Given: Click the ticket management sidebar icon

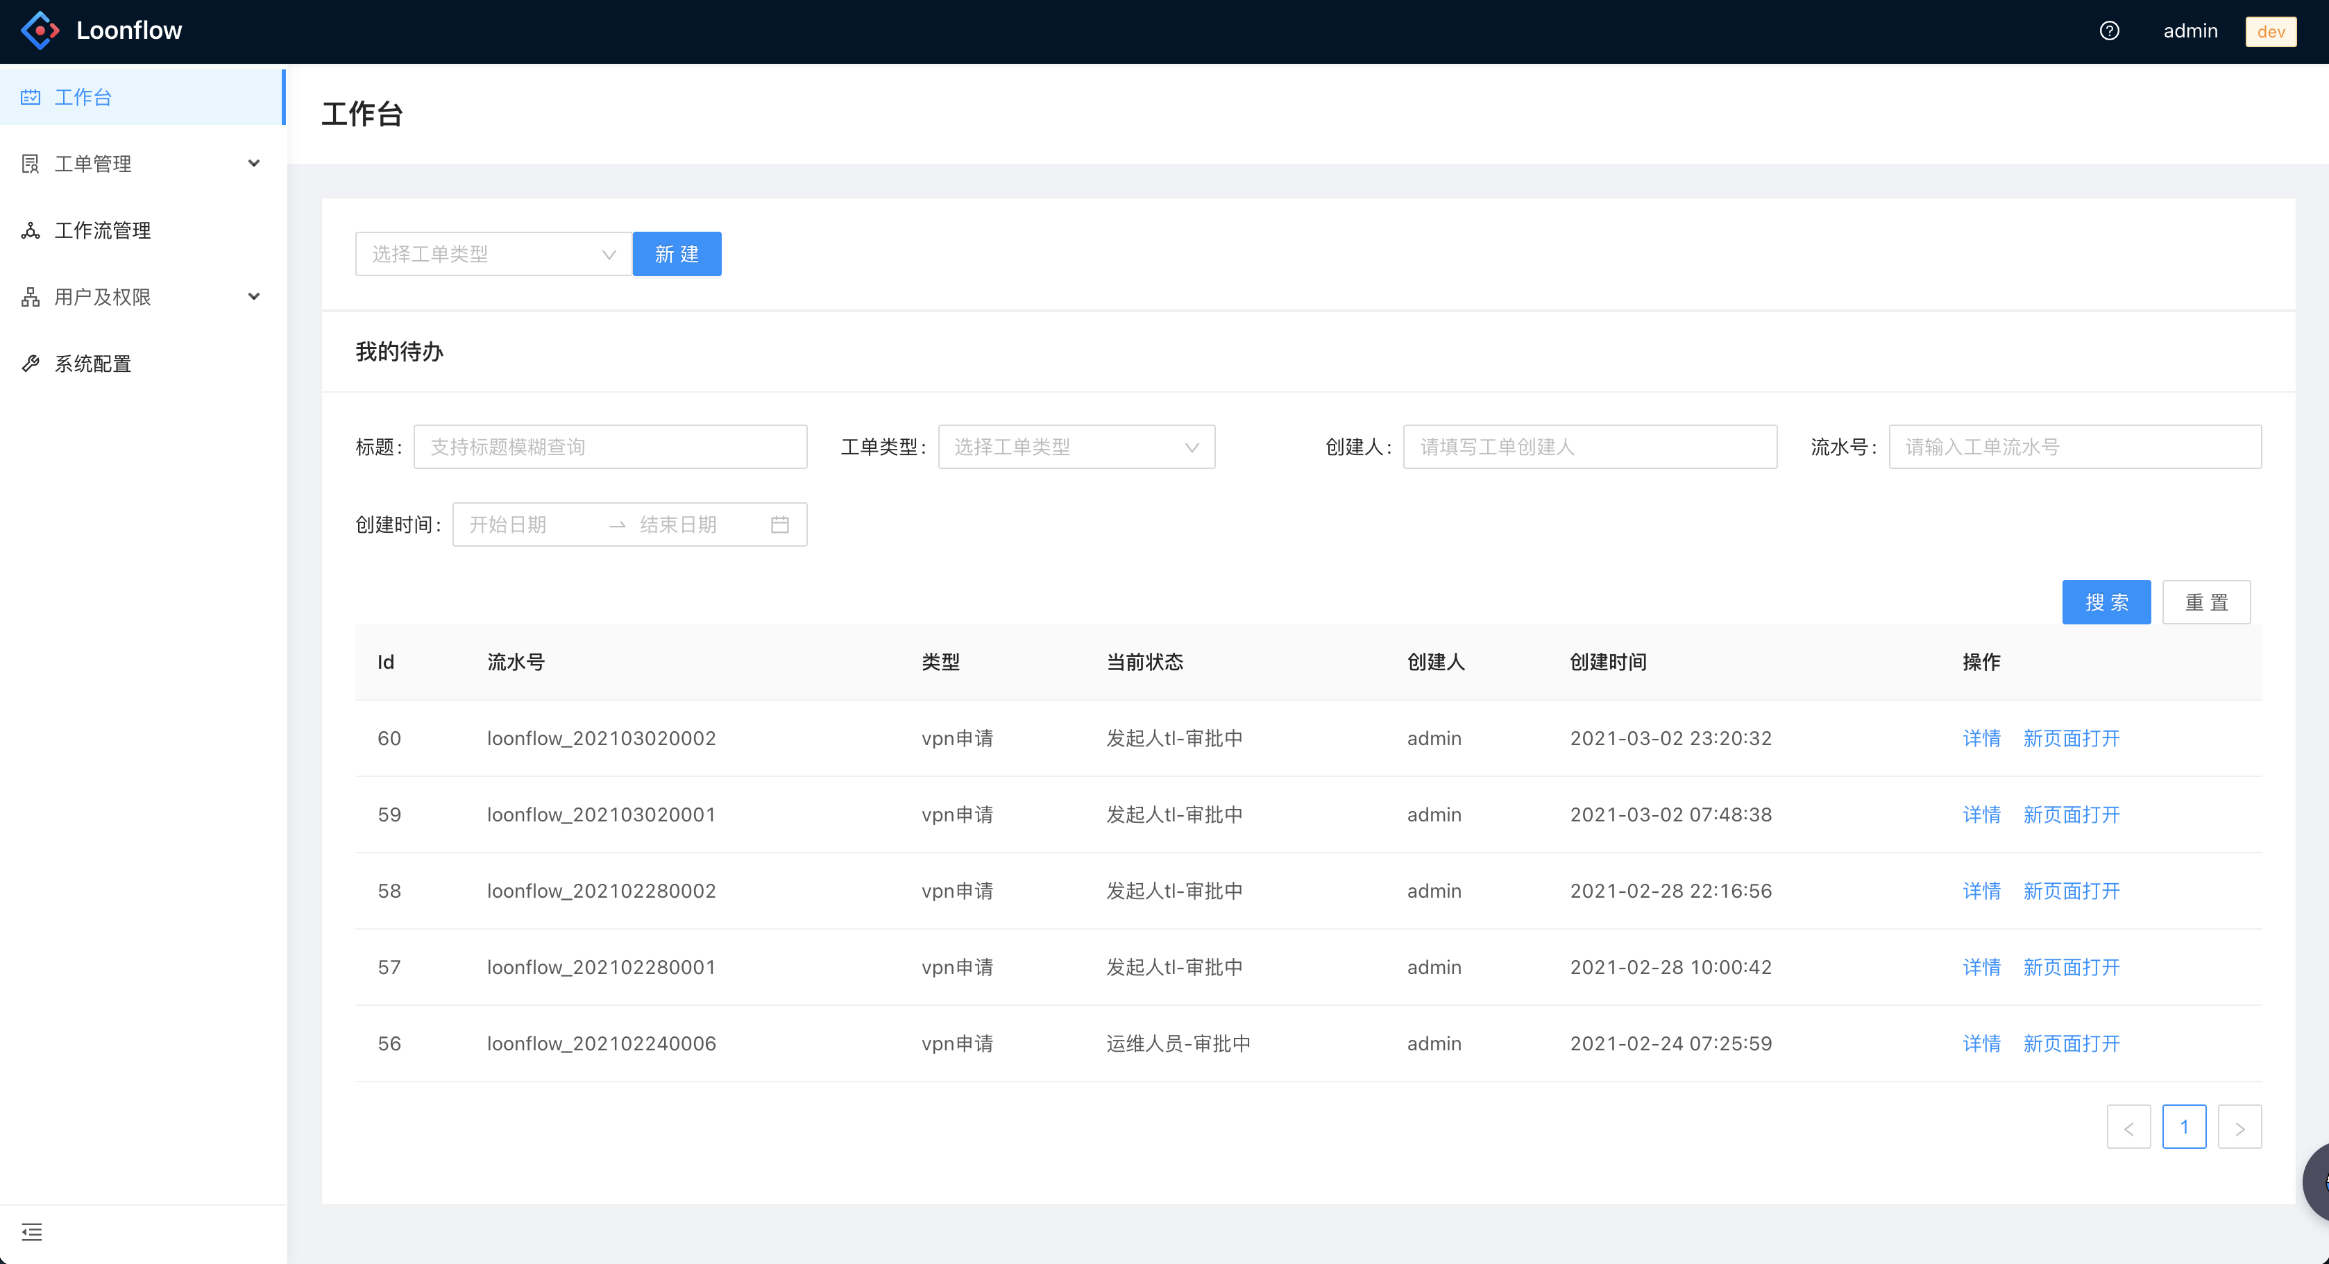Looking at the screenshot, I should pyautogui.click(x=31, y=164).
